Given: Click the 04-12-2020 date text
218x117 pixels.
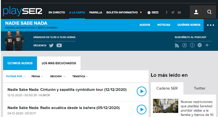Looking at the screenshot, I should coord(15,113).
